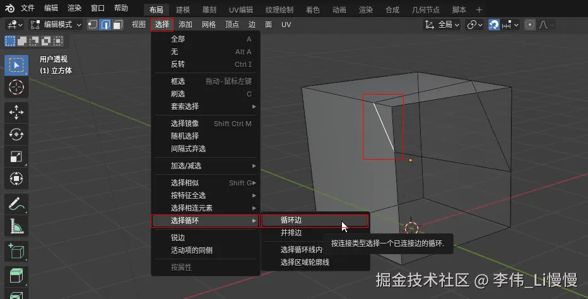The width and height of the screenshot is (588, 299).
Task: Select the Move tool
Action: coord(16,112)
